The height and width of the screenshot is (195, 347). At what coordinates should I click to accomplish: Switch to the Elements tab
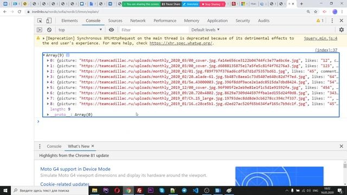coord(69,21)
